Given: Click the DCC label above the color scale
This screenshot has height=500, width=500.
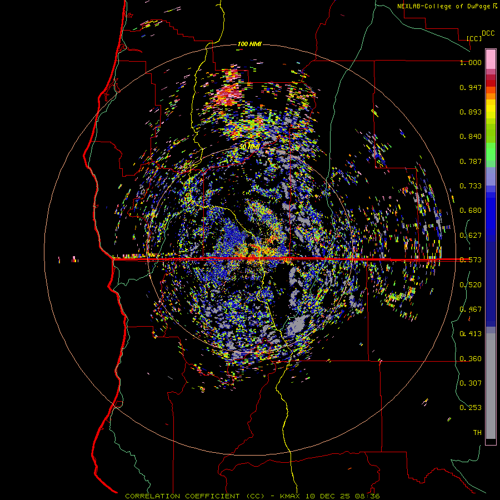Looking at the screenshot, I should [488, 33].
